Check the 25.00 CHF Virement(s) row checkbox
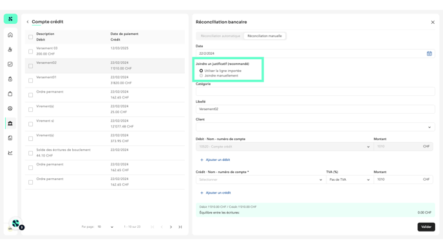This screenshot has height=249, width=443. pyautogui.click(x=30, y=109)
